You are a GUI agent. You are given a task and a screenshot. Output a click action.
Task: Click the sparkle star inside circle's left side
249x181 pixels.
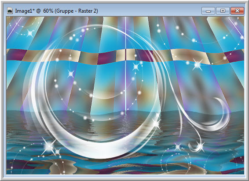[x=71, y=74]
